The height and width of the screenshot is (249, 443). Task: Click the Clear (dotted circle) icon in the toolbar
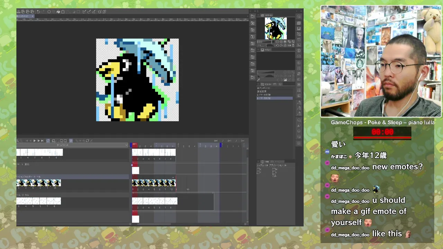click(49, 12)
